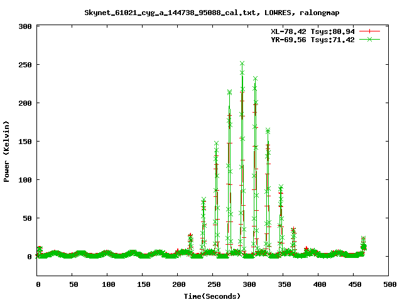Click the first small peak after 200 seconds

pos(190,236)
